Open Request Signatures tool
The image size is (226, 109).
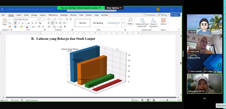(153, 22)
